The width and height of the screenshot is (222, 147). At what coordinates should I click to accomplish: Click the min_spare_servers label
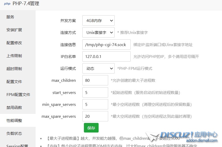coord(59,105)
